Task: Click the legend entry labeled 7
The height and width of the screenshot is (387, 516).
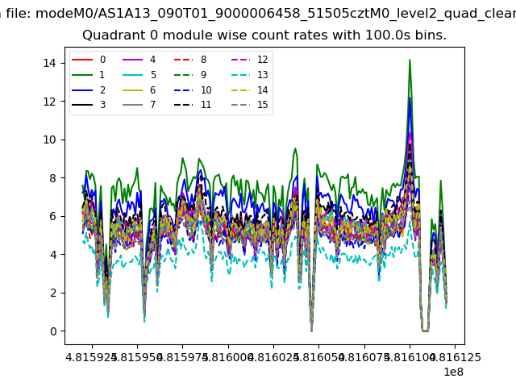Action: pos(139,105)
